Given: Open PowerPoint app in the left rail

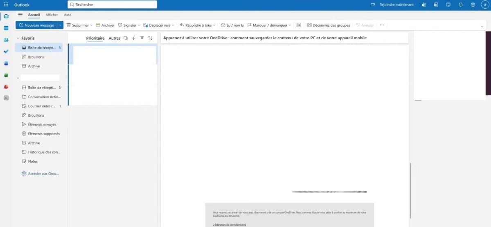Looking at the screenshot, I should tap(6, 87).
